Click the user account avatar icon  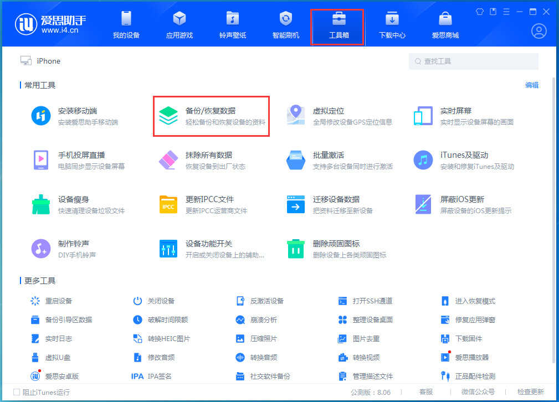539,31
